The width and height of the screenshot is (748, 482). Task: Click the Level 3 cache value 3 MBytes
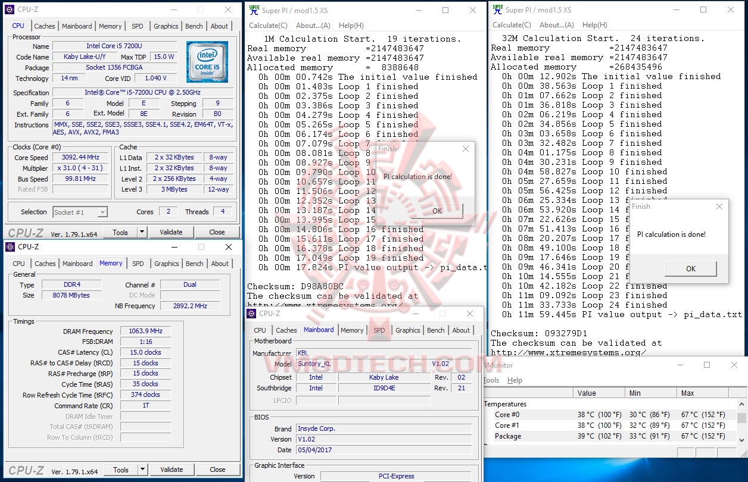174,189
